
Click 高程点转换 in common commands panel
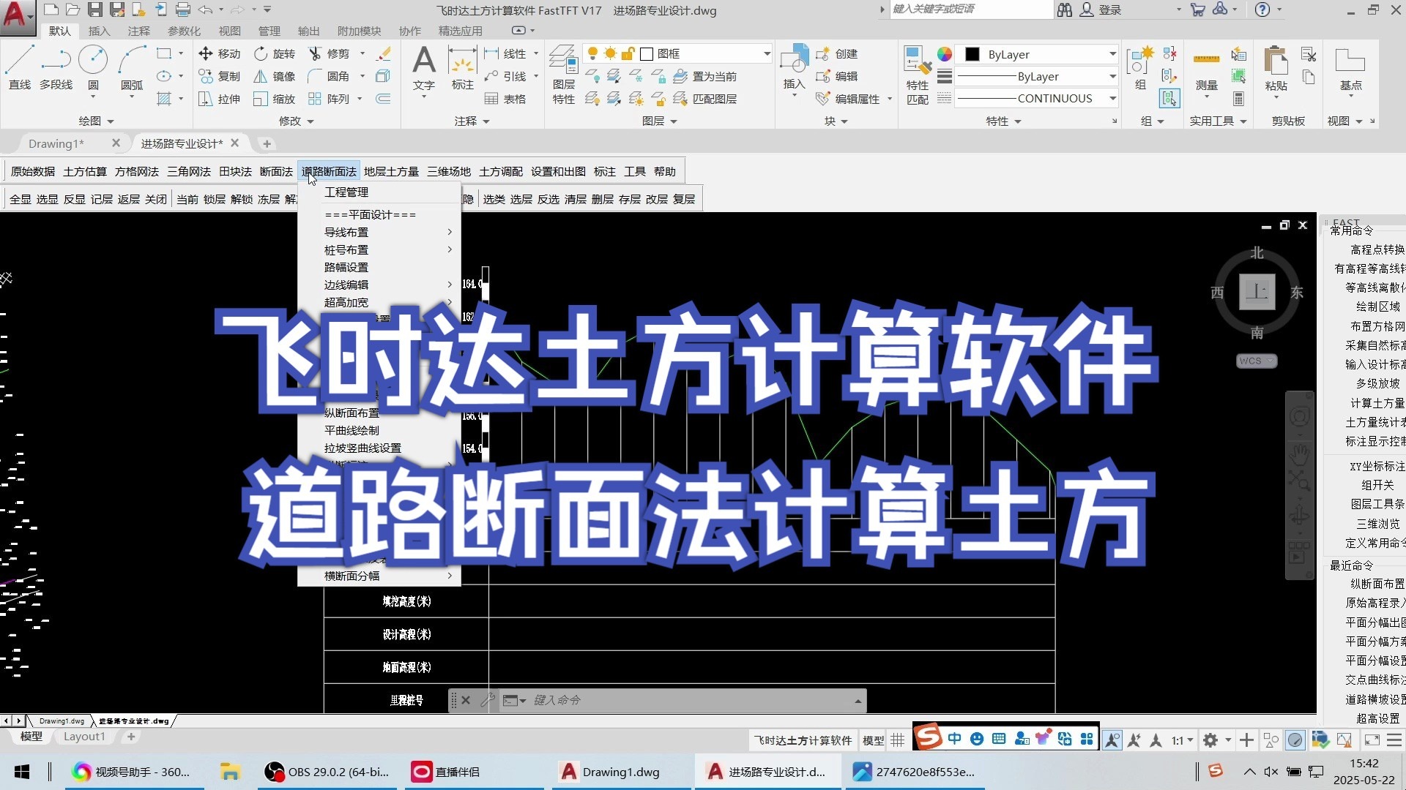[x=1377, y=249]
